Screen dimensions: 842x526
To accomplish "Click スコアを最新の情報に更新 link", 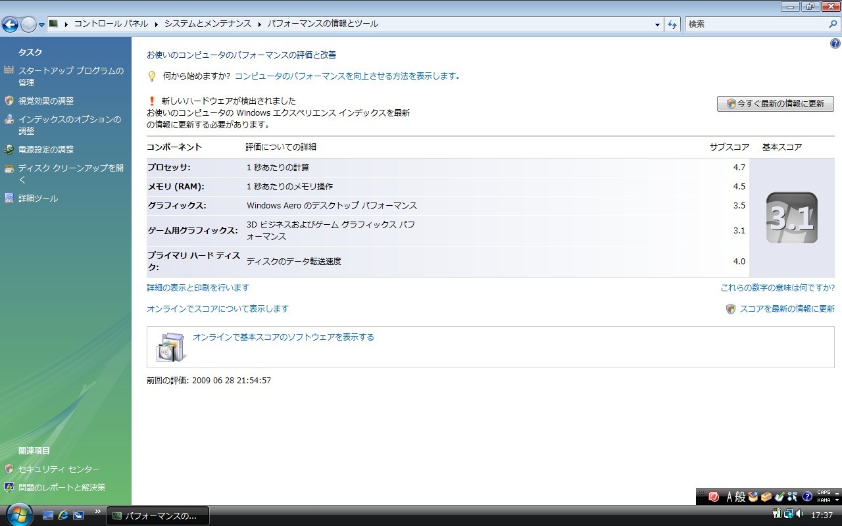I will pyautogui.click(x=787, y=308).
